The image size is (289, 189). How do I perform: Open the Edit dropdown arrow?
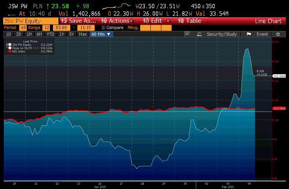coord(168,21)
